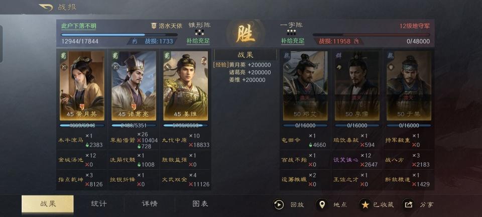Click the 此户下落不明 player name link

79,26
